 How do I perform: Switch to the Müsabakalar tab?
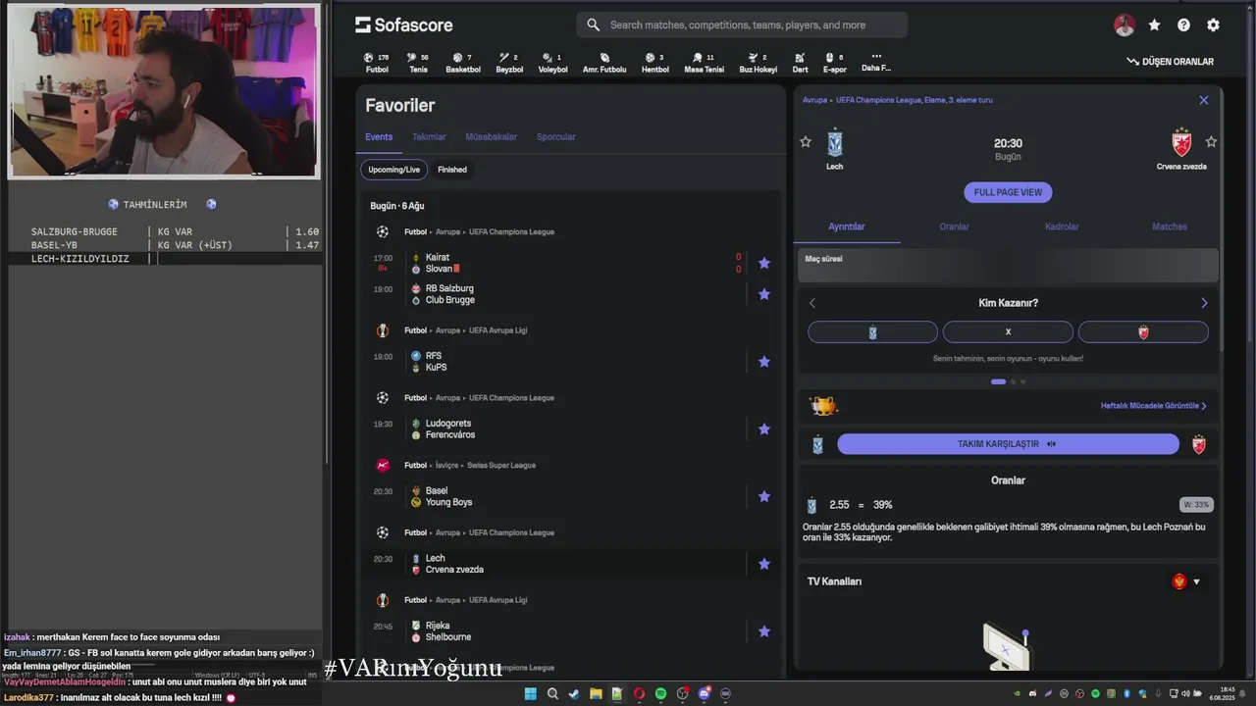[491, 137]
